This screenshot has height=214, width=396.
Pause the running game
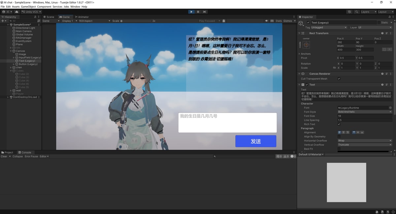[x=198, y=12]
